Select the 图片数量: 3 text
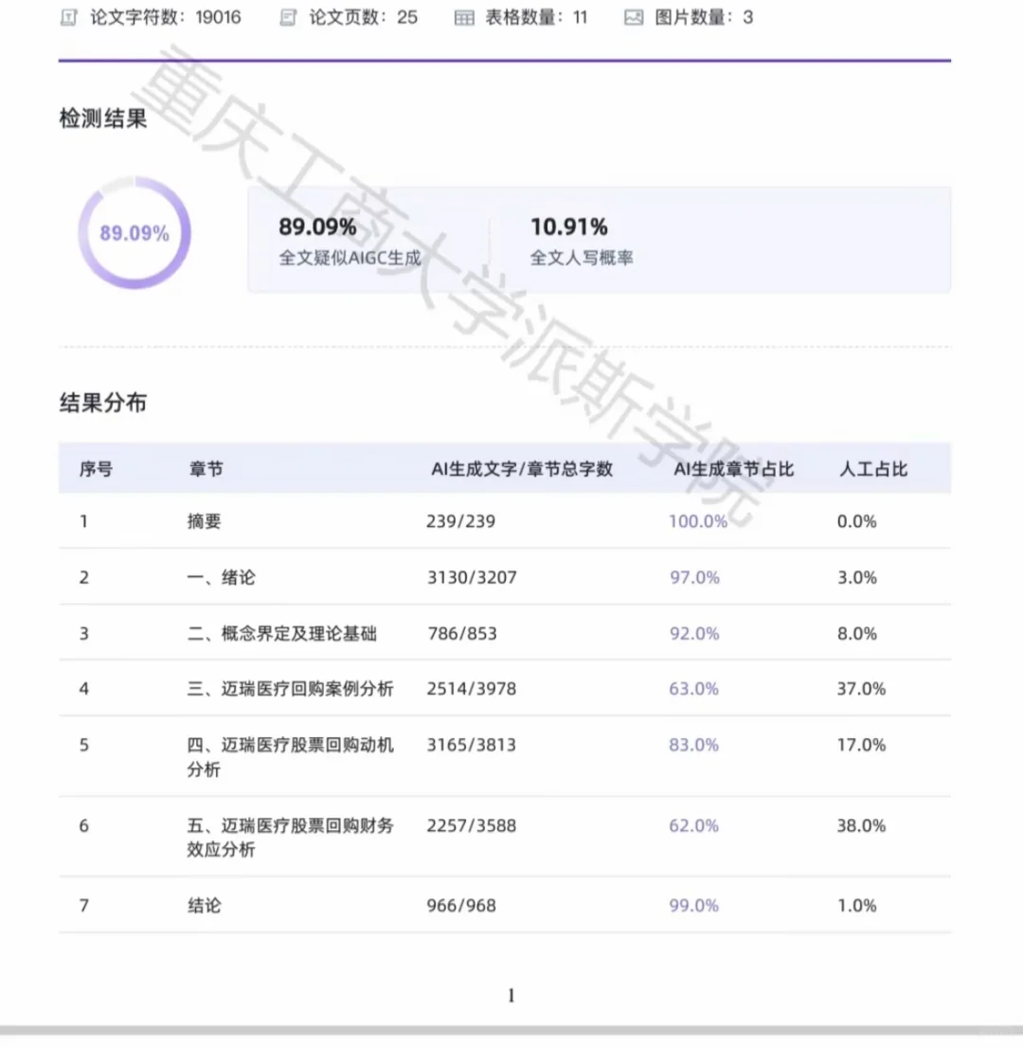This screenshot has height=1048, width=1023. [704, 17]
